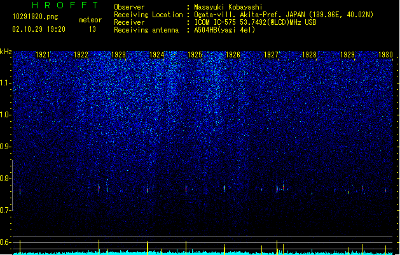The image size is (400, 255).
Task: Select observer name Masayuki Kobayashi
Action: (228, 7)
